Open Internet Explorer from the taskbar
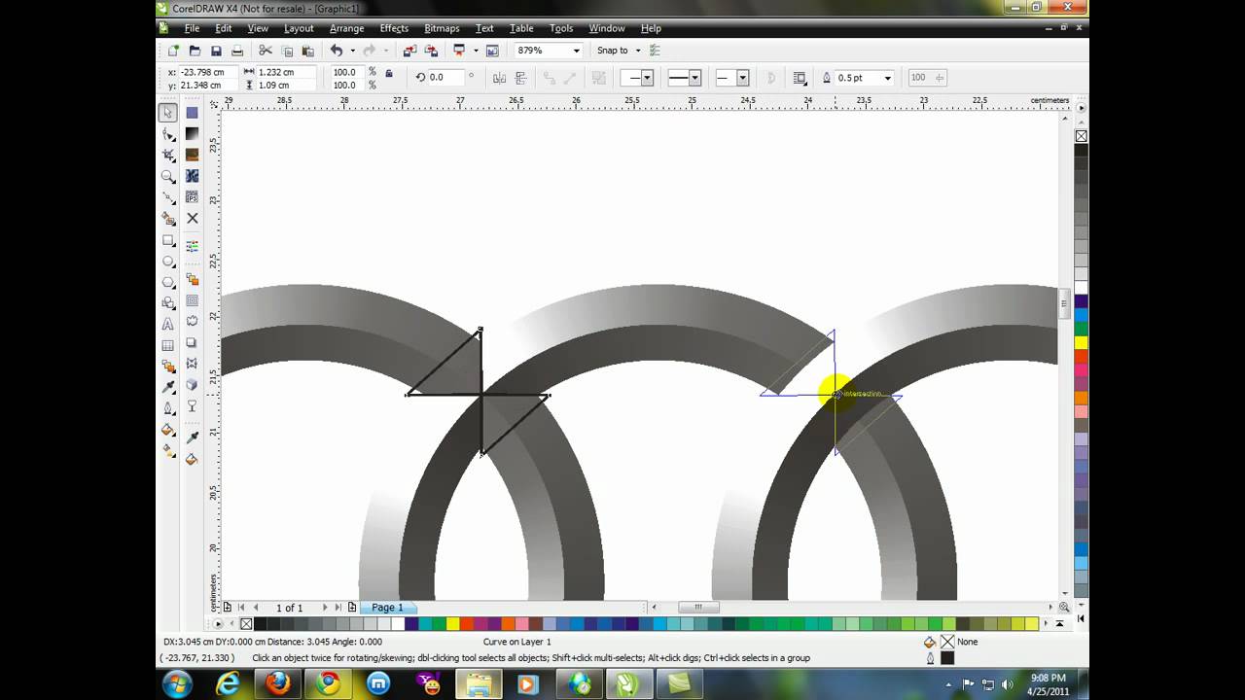The width and height of the screenshot is (1245, 700). pos(228,684)
